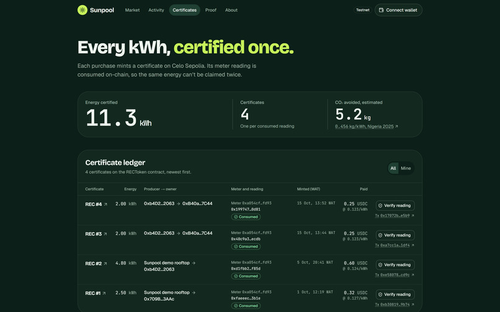Click the CO₂ avoided 5.2 kg stat
Screen dimensions: 500x312
point(353,115)
